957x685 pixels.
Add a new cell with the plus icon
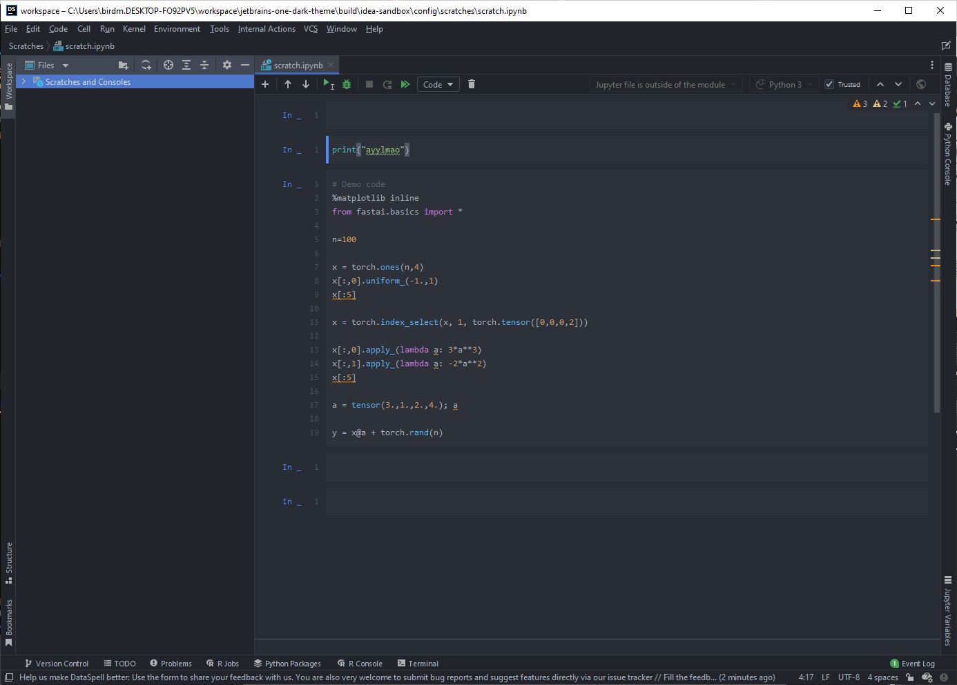265,83
